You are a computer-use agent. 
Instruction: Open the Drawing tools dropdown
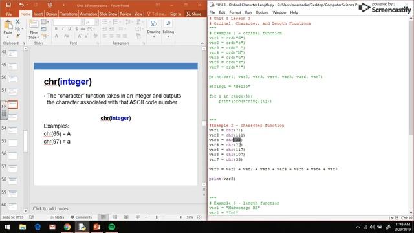(154, 28)
